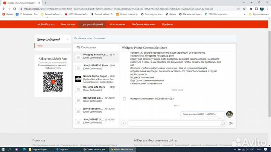
Task: Open emoji picker in chat input
Action: (x=222, y=123)
